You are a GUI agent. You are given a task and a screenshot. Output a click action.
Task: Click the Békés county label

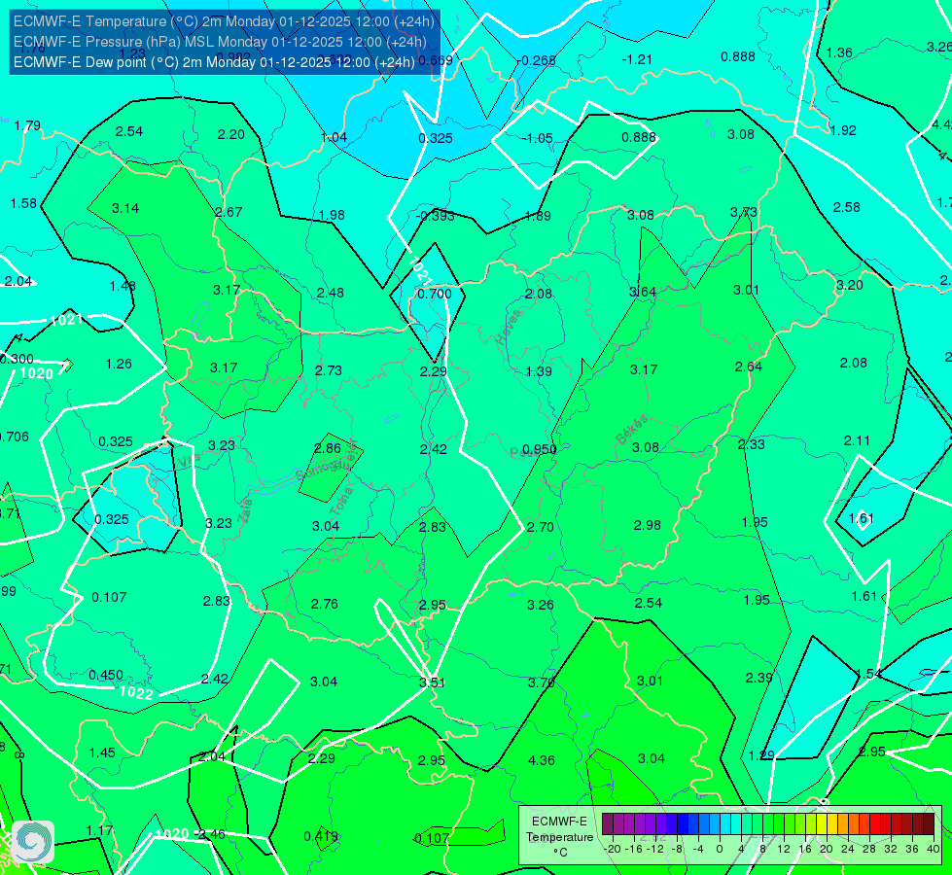631,430
